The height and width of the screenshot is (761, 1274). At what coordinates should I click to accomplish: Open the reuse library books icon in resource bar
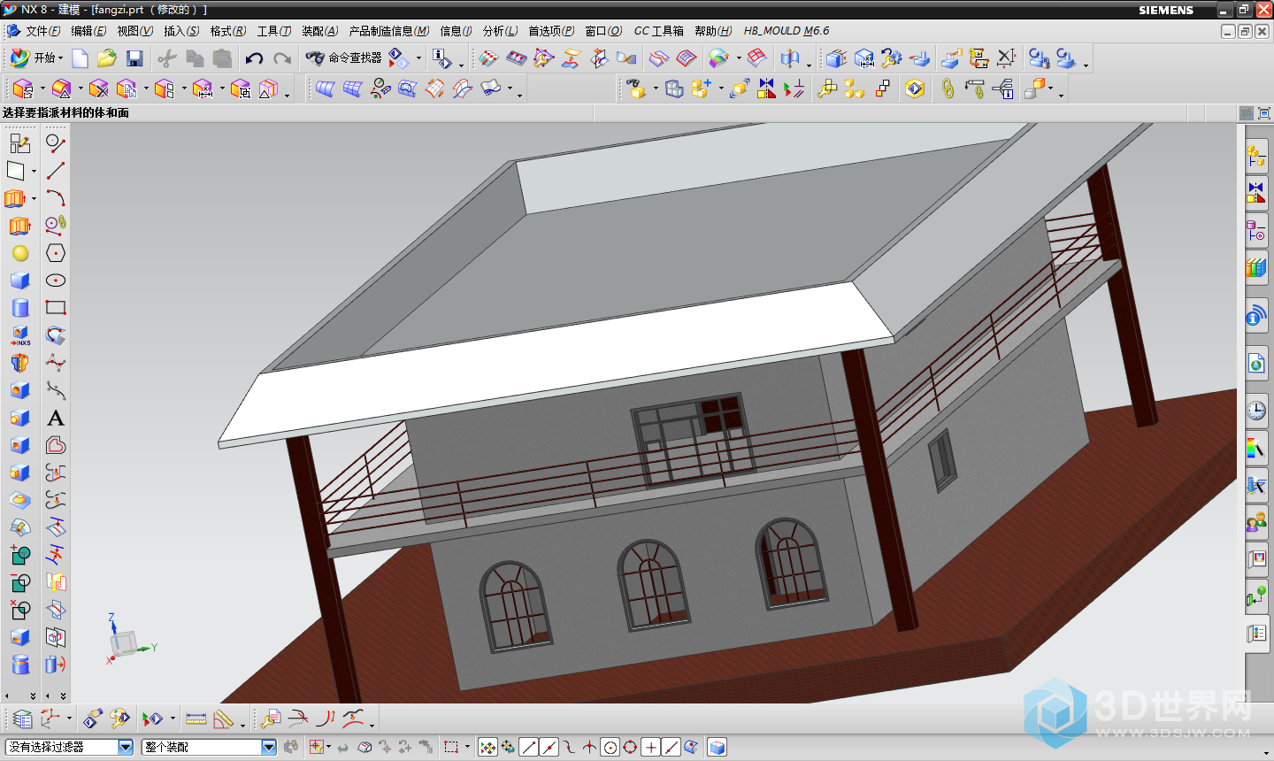[1256, 267]
